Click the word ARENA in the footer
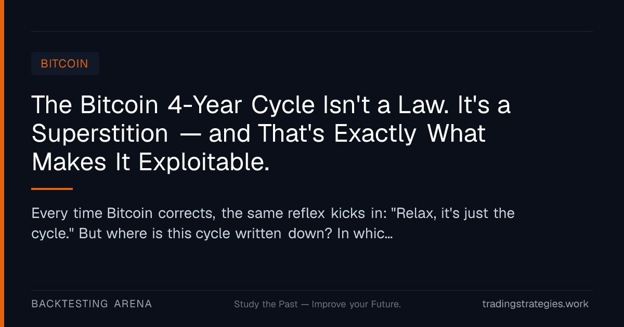 133,304
